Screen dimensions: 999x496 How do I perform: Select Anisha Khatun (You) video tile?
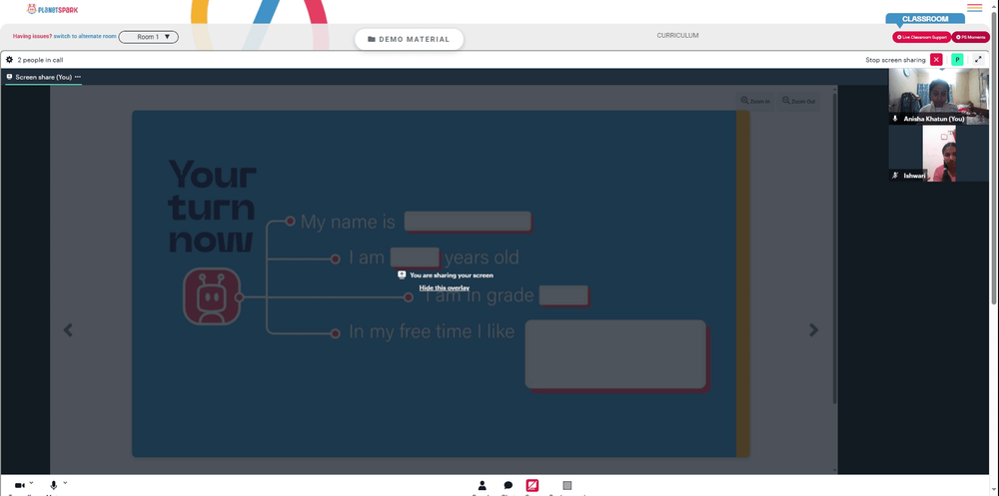938,96
